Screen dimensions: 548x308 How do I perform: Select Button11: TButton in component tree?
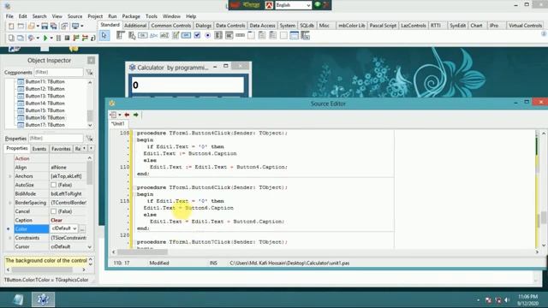coord(45,81)
